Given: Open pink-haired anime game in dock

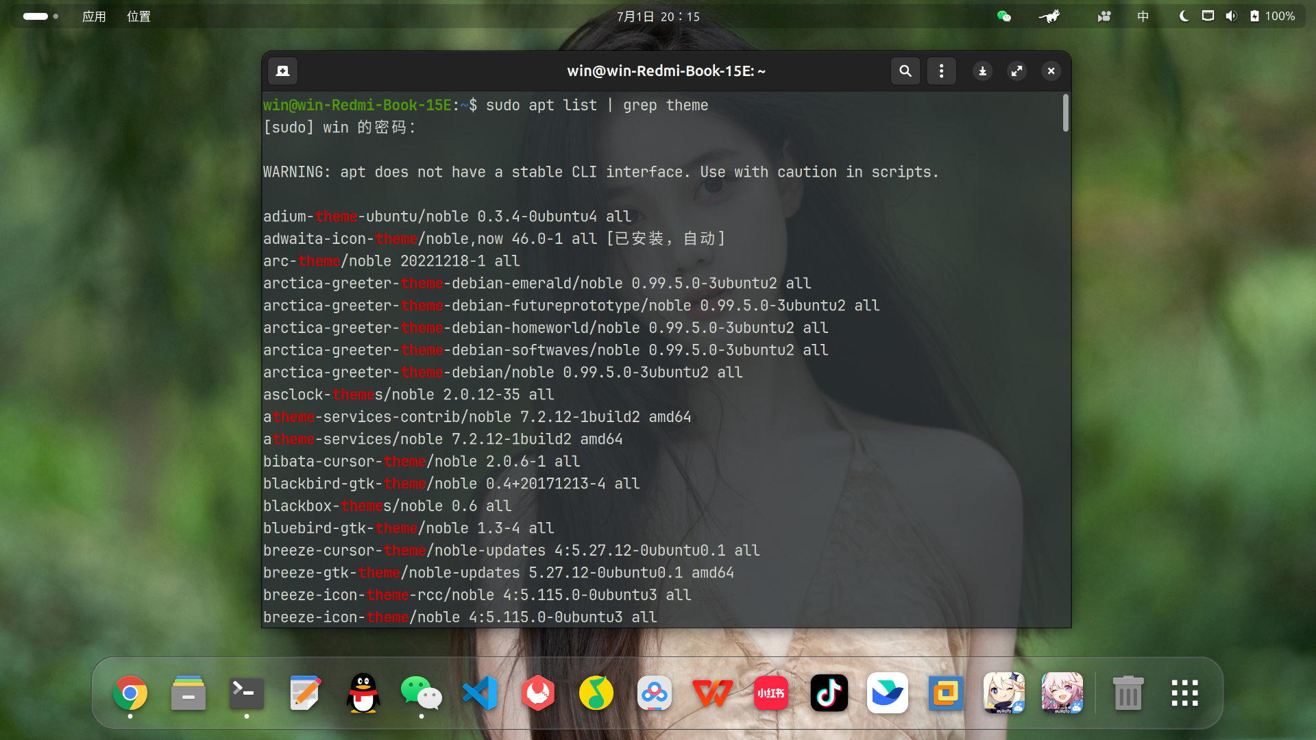Looking at the screenshot, I should point(1062,693).
